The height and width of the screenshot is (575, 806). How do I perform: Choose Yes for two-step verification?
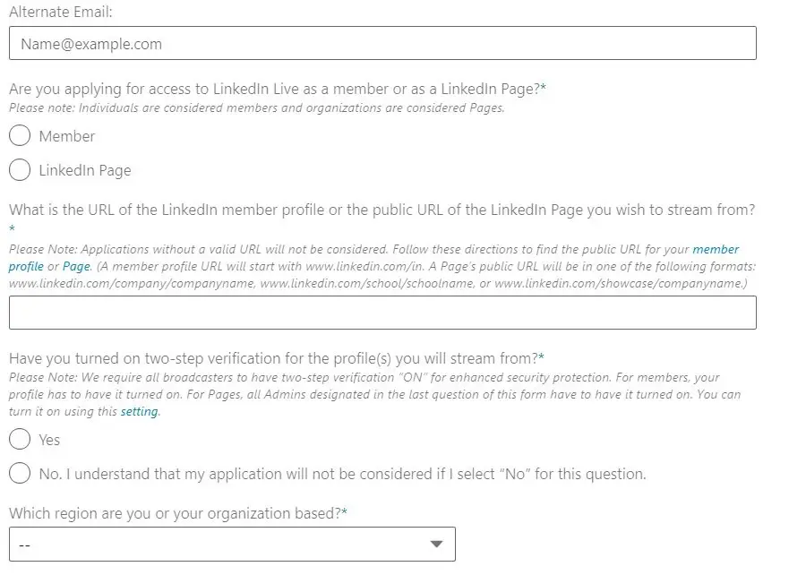[x=20, y=440]
